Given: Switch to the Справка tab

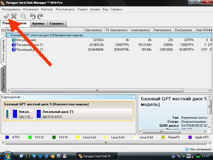Looking at the screenshot, I should pos(56,23).
